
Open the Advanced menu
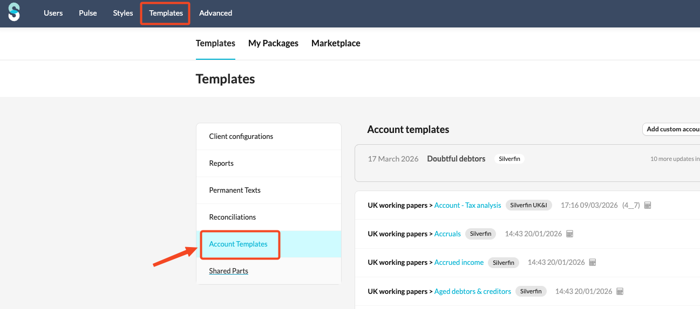coord(215,13)
